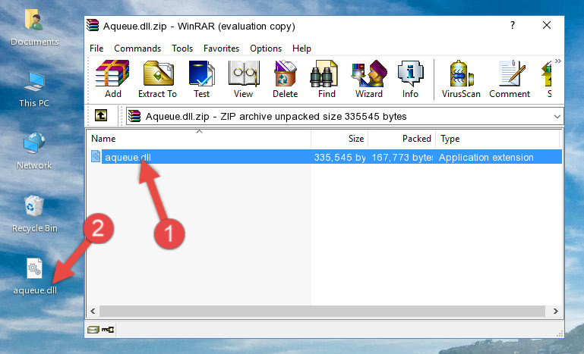This screenshot has width=584, height=354.
Task: Click the Add toolbar icon
Action: [x=112, y=79]
